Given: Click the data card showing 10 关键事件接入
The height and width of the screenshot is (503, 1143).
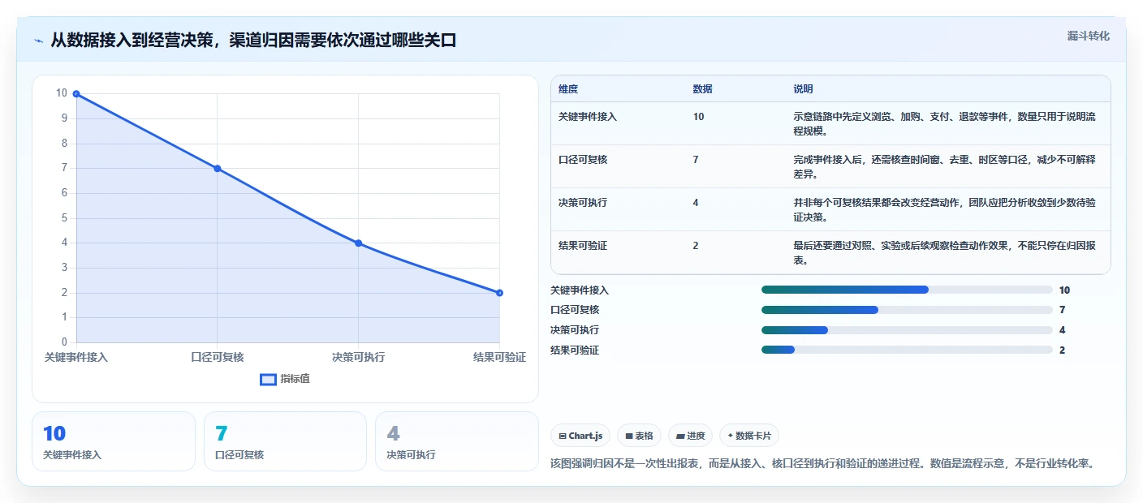Looking at the screenshot, I should point(114,441).
